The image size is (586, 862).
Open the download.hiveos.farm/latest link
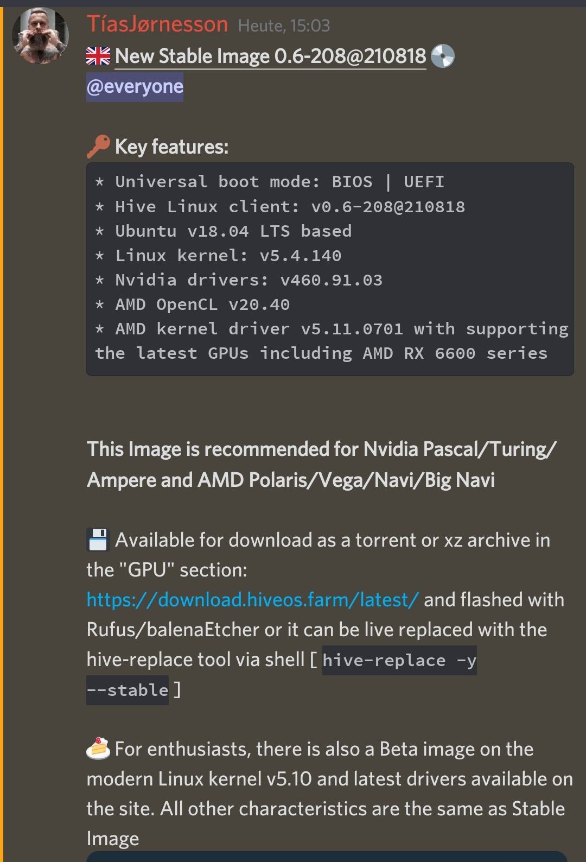click(x=252, y=599)
